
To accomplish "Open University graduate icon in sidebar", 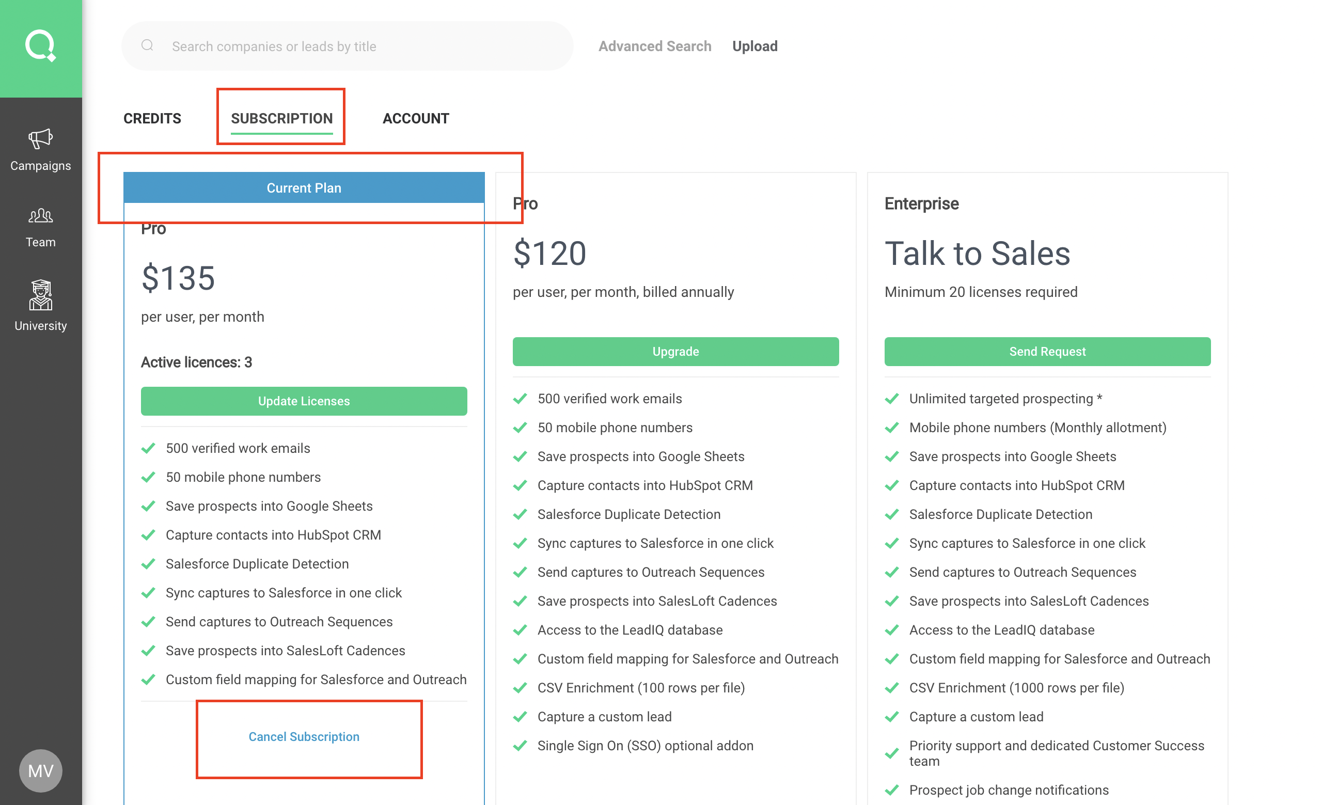I will tap(41, 295).
